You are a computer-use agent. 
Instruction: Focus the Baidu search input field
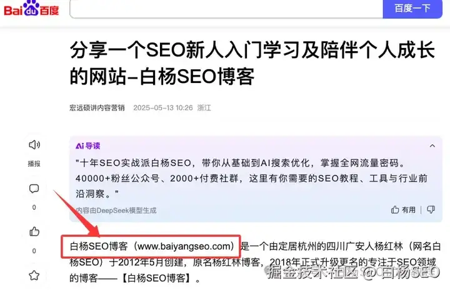226,9
